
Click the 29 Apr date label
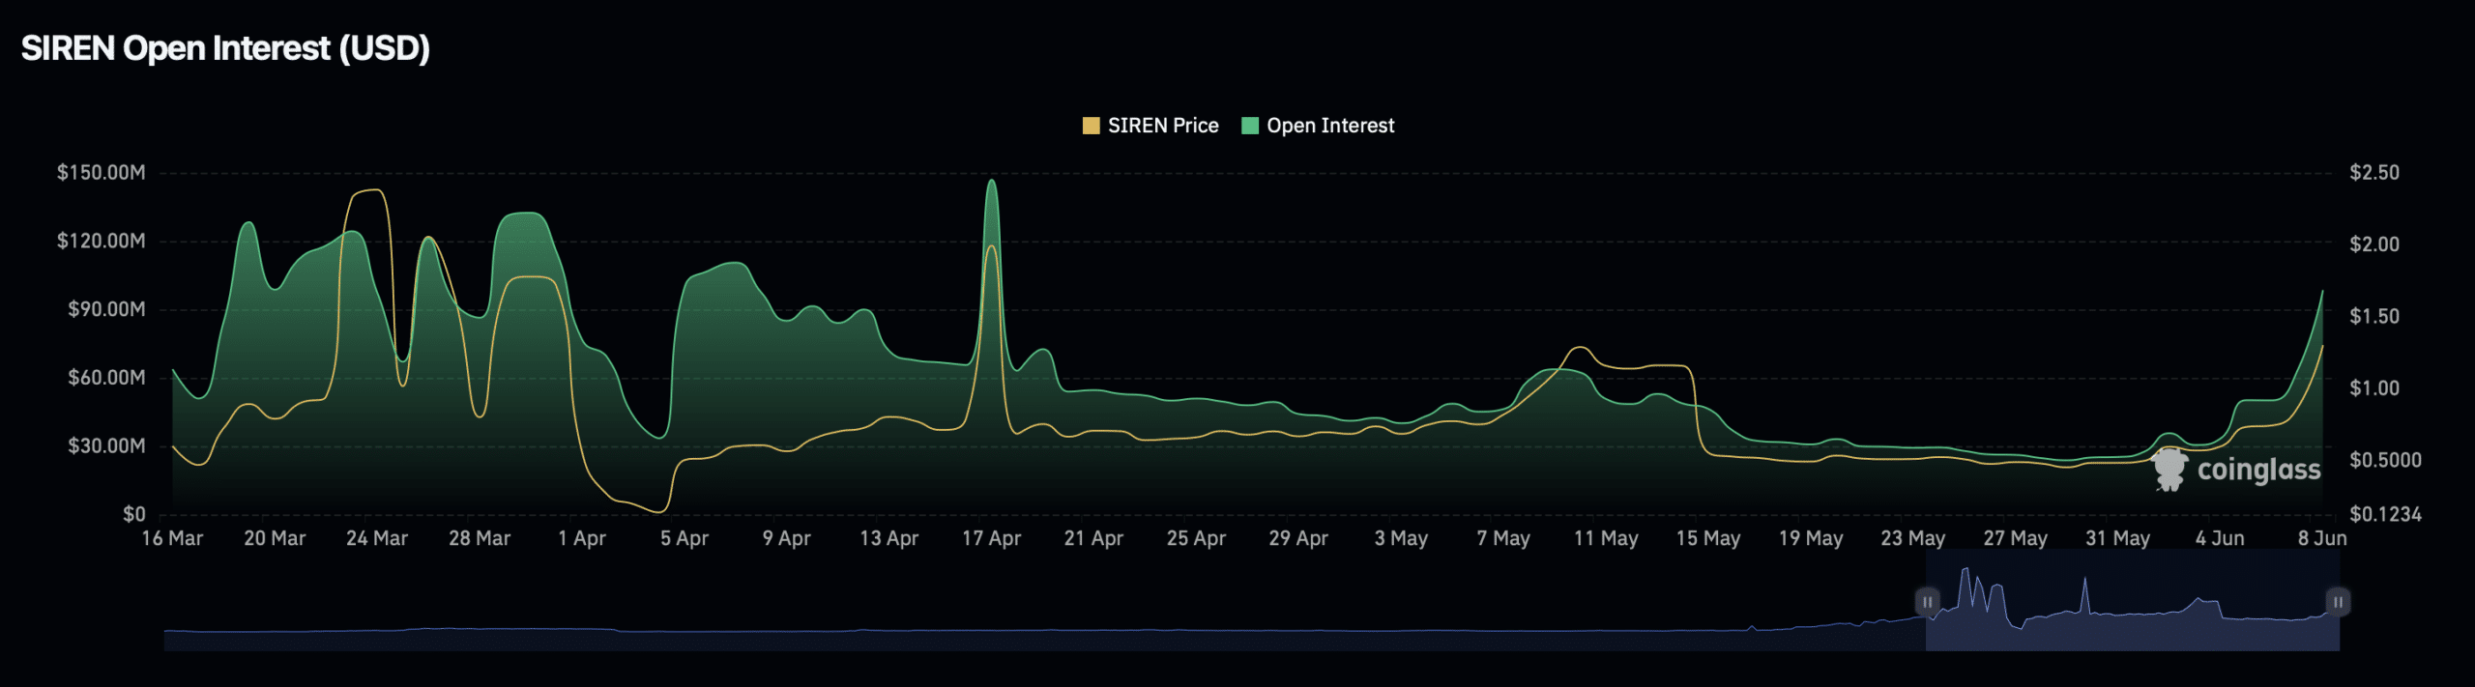click(1298, 538)
